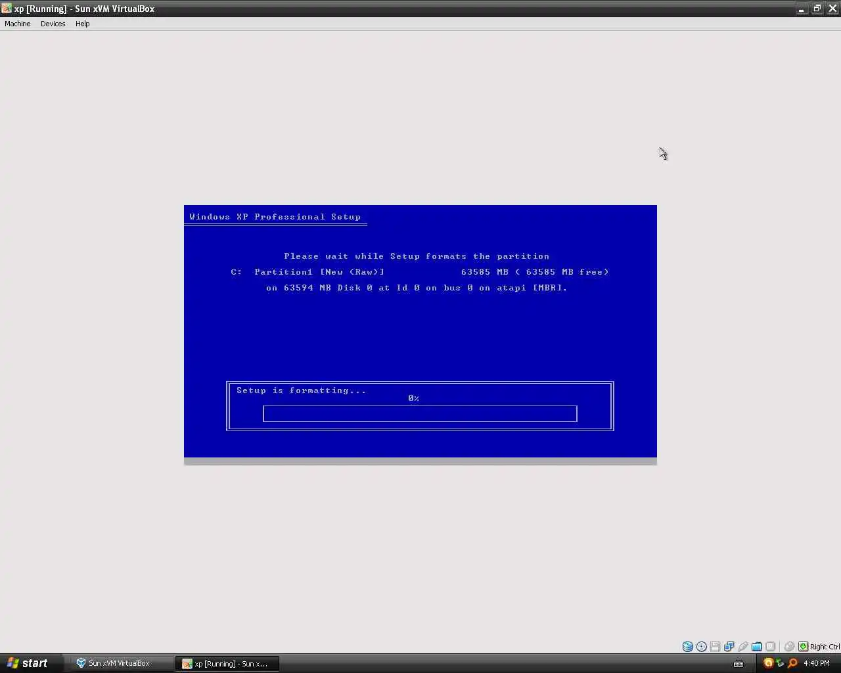
Task: Click the floppy disk status icon
Action: 716,647
